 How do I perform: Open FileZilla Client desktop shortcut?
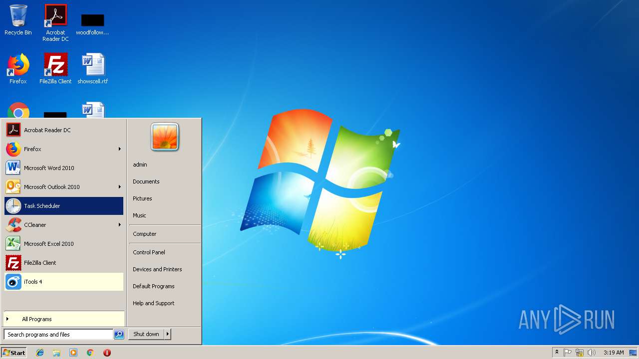coord(55,68)
